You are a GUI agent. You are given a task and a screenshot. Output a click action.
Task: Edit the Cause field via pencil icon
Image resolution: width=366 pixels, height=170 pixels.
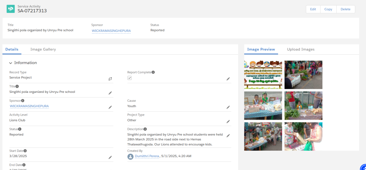click(228, 107)
